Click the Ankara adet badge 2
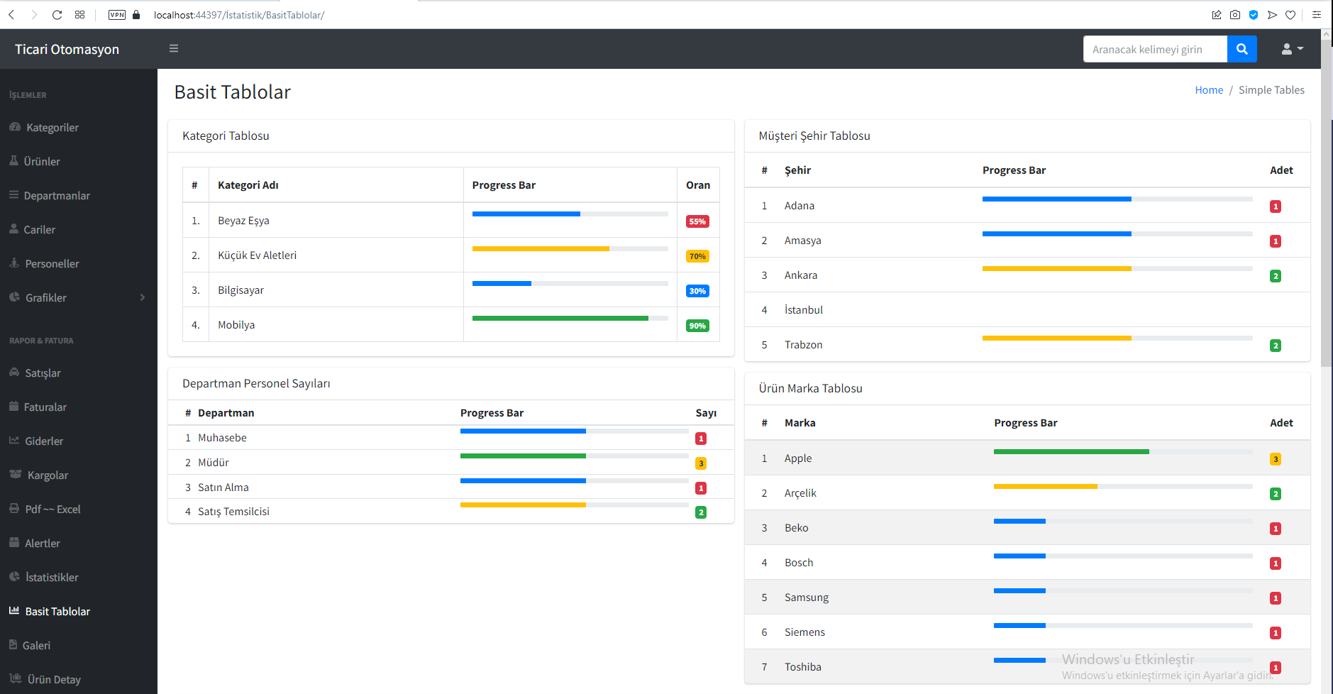The height and width of the screenshot is (694, 1333). [x=1276, y=276]
